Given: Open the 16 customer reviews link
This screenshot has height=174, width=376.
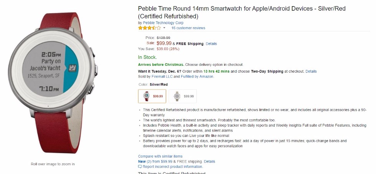Looking at the screenshot, I should [x=188, y=28].
